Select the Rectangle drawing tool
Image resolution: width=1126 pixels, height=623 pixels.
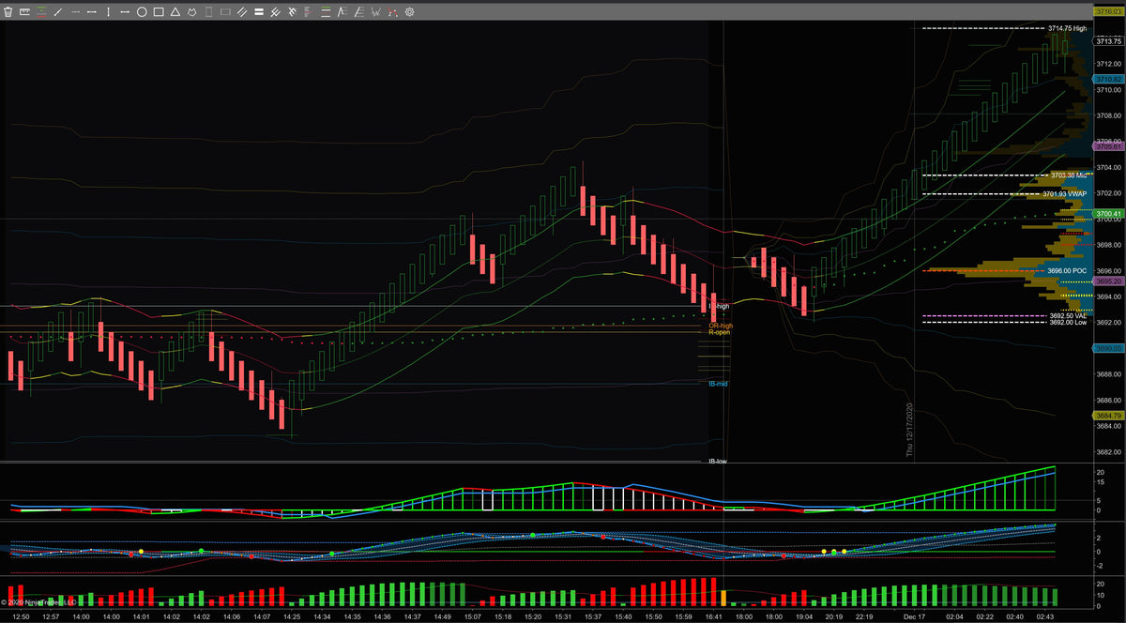coord(160,11)
